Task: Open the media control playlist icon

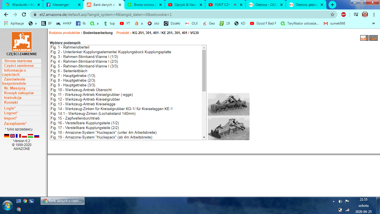Action: pos(356,14)
